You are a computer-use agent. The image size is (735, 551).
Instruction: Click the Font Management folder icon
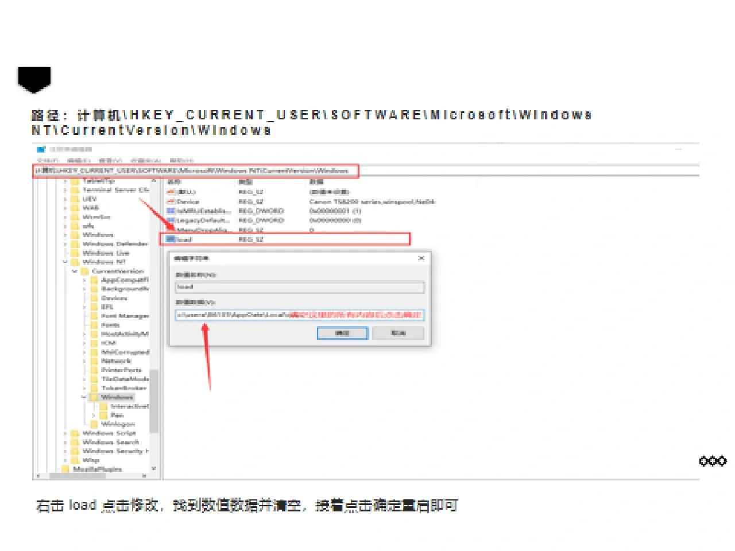94,316
